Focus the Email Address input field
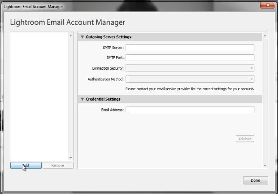Viewport: 278px width, 194px height. [190, 110]
